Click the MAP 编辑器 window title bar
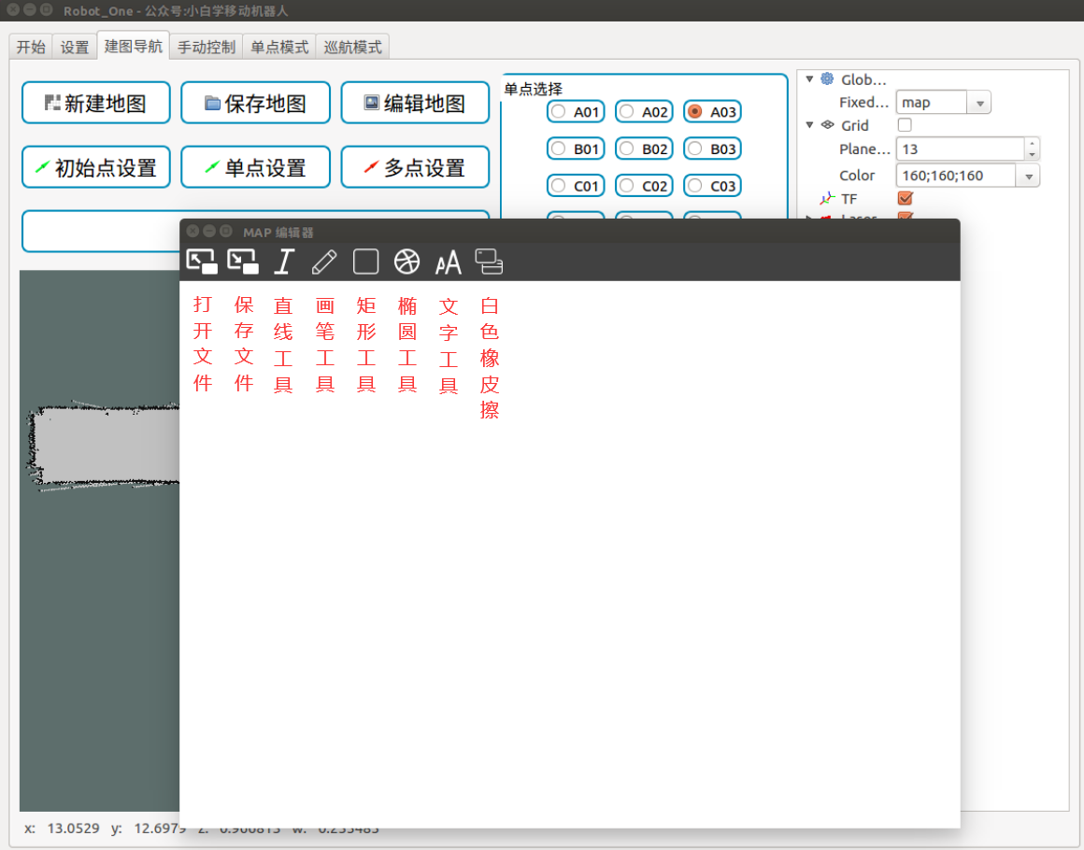 pos(570,232)
